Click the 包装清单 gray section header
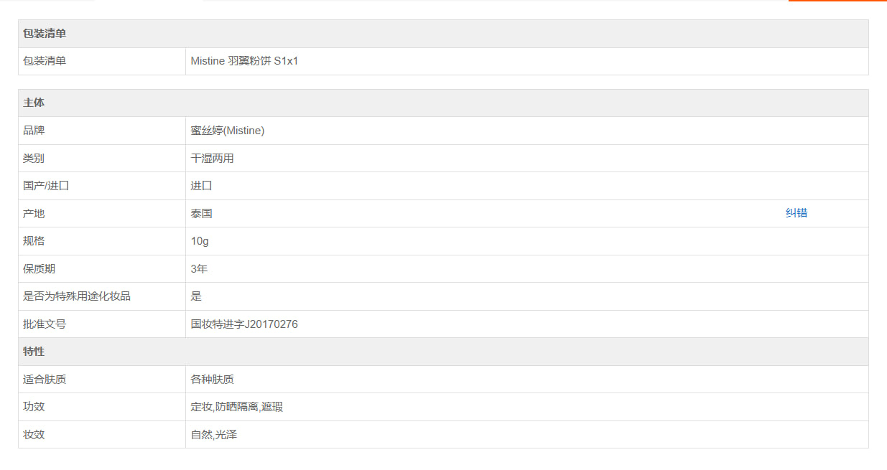887x470 pixels. tap(45, 34)
